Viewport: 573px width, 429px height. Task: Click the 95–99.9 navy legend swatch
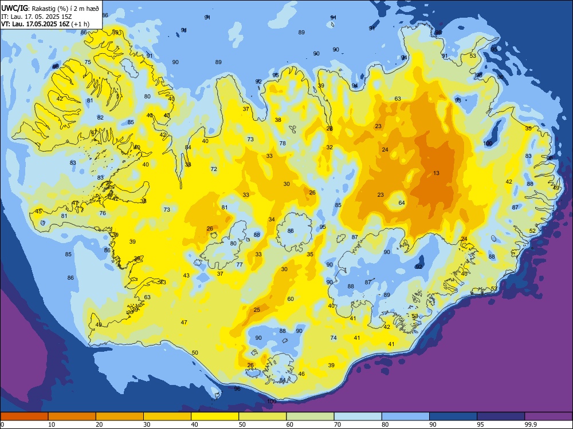point(501,416)
